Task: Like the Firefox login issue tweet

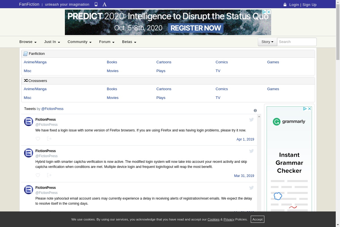Action: (38, 139)
